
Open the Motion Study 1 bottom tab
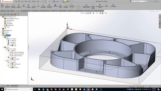coord(15,85)
